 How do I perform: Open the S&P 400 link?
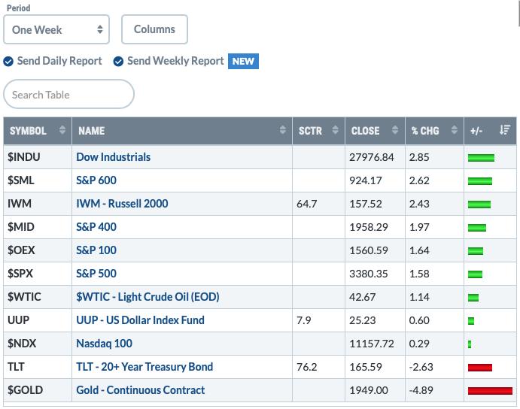pyautogui.click(x=96, y=227)
